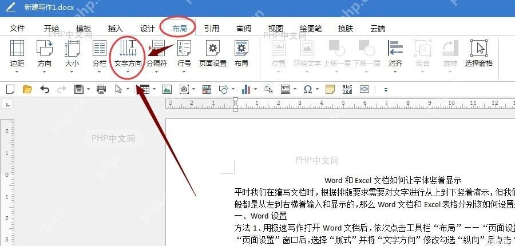The image size is (515, 246).
Task: Click the yellow sticky note icon
Action: 330,89
